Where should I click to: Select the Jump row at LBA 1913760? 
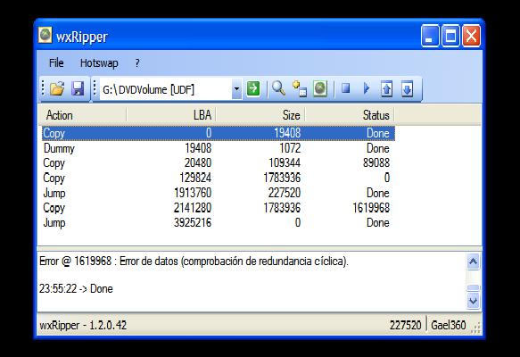pos(219,193)
